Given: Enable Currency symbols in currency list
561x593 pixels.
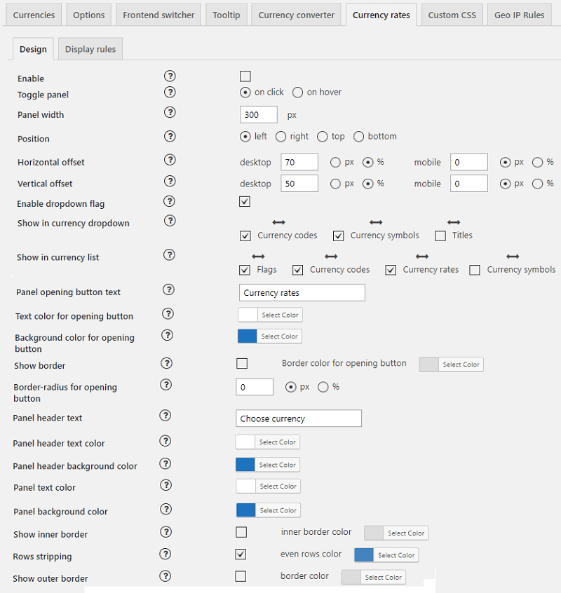Looking at the screenshot, I should (475, 270).
